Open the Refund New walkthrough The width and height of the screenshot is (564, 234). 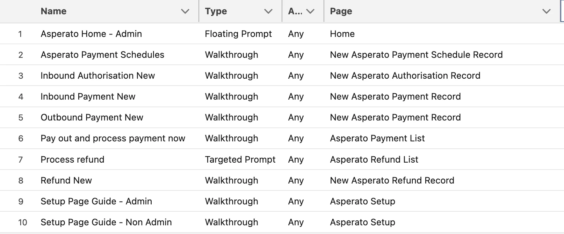coord(66,180)
